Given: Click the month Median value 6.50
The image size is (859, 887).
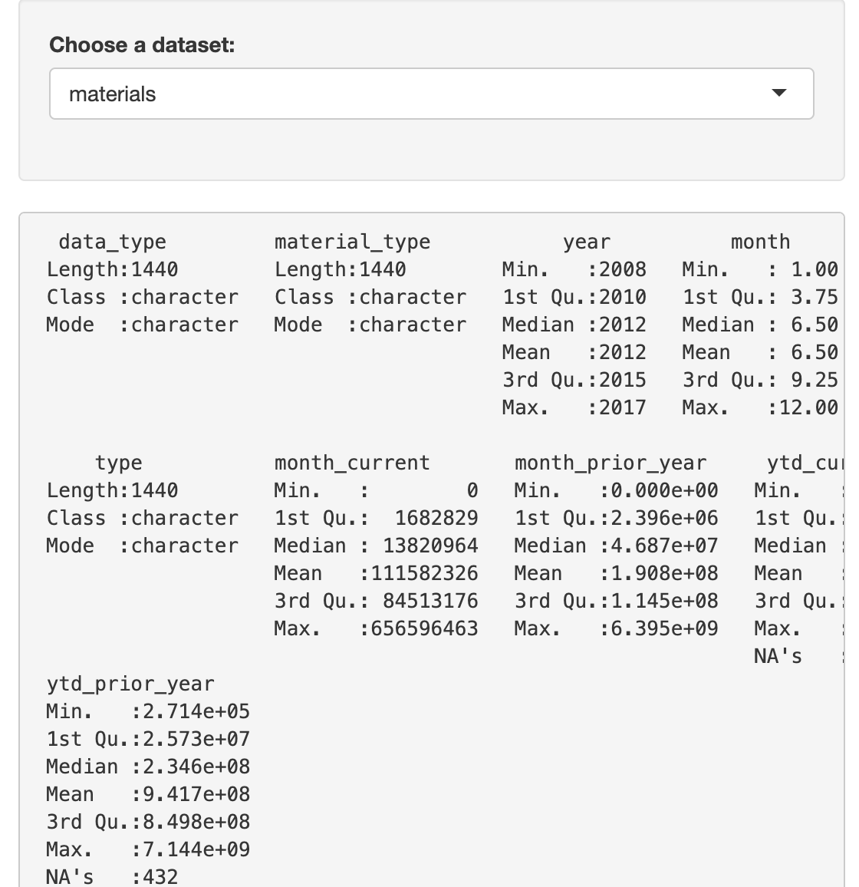Looking at the screenshot, I should pos(815,325).
